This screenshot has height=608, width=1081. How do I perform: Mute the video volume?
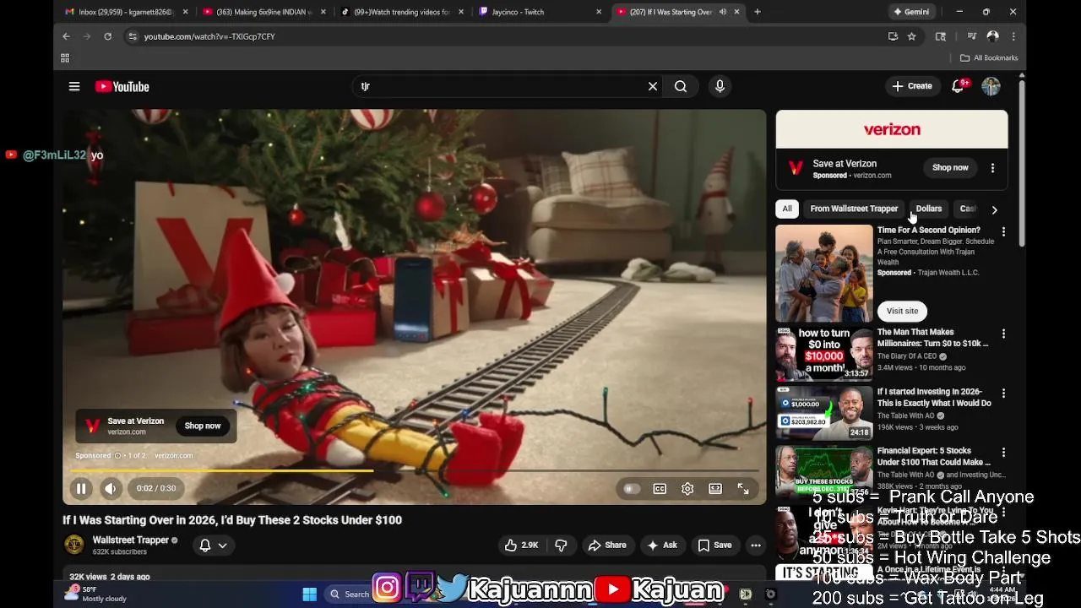pyautogui.click(x=111, y=488)
